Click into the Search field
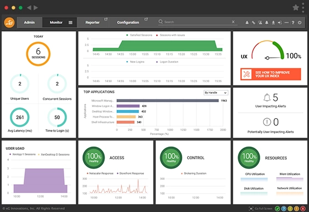The width and height of the screenshot is (309, 212). pos(197,22)
